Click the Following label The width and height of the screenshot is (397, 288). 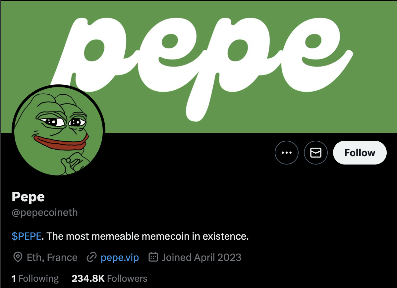point(38,279)
